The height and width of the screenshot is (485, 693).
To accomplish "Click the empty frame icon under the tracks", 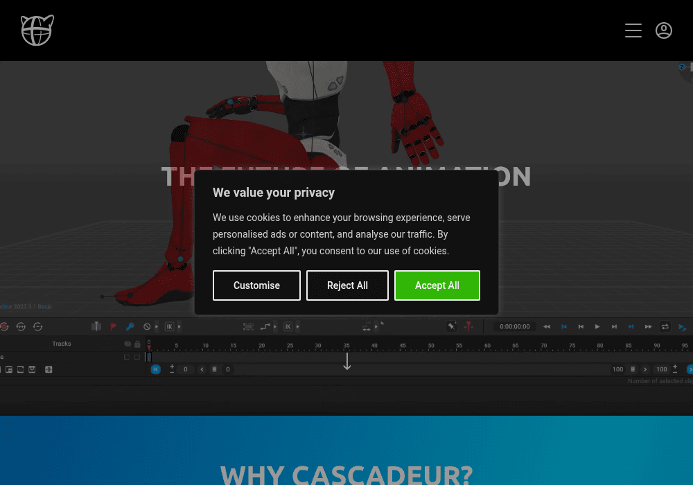I will pyautogui.click(x=20, y=369).
